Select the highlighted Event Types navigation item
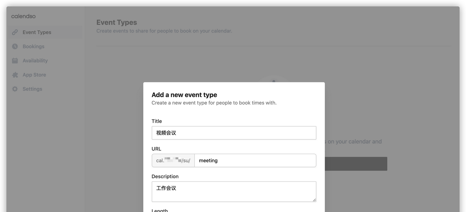Image resolution: width=466 pixels, height=212 pixels. click(x=37, y=32)
